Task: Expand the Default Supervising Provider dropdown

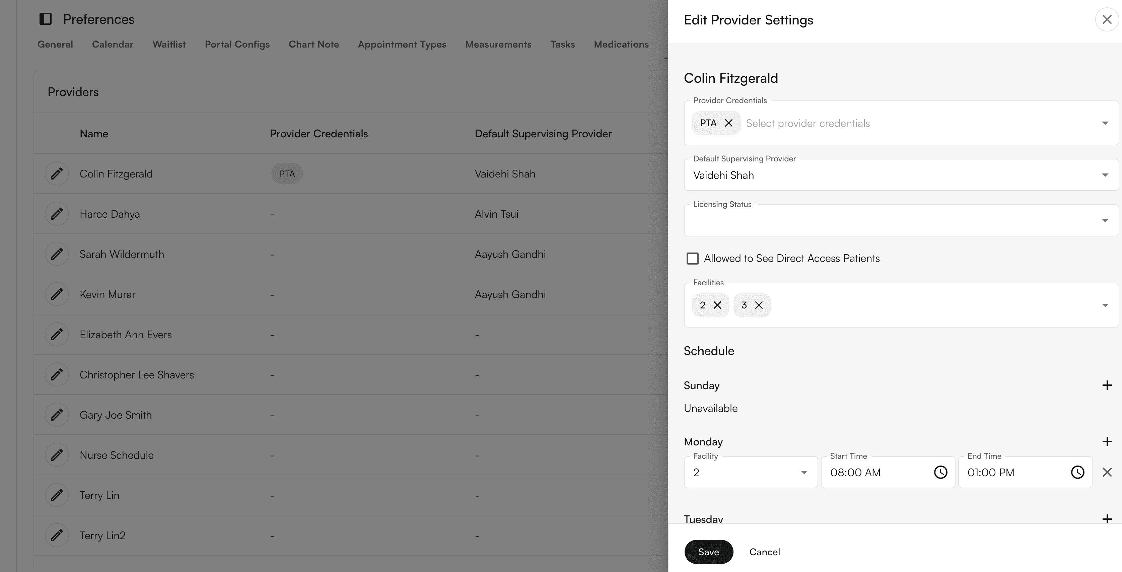Action: pyautogui.click(x=1105, y=175)
